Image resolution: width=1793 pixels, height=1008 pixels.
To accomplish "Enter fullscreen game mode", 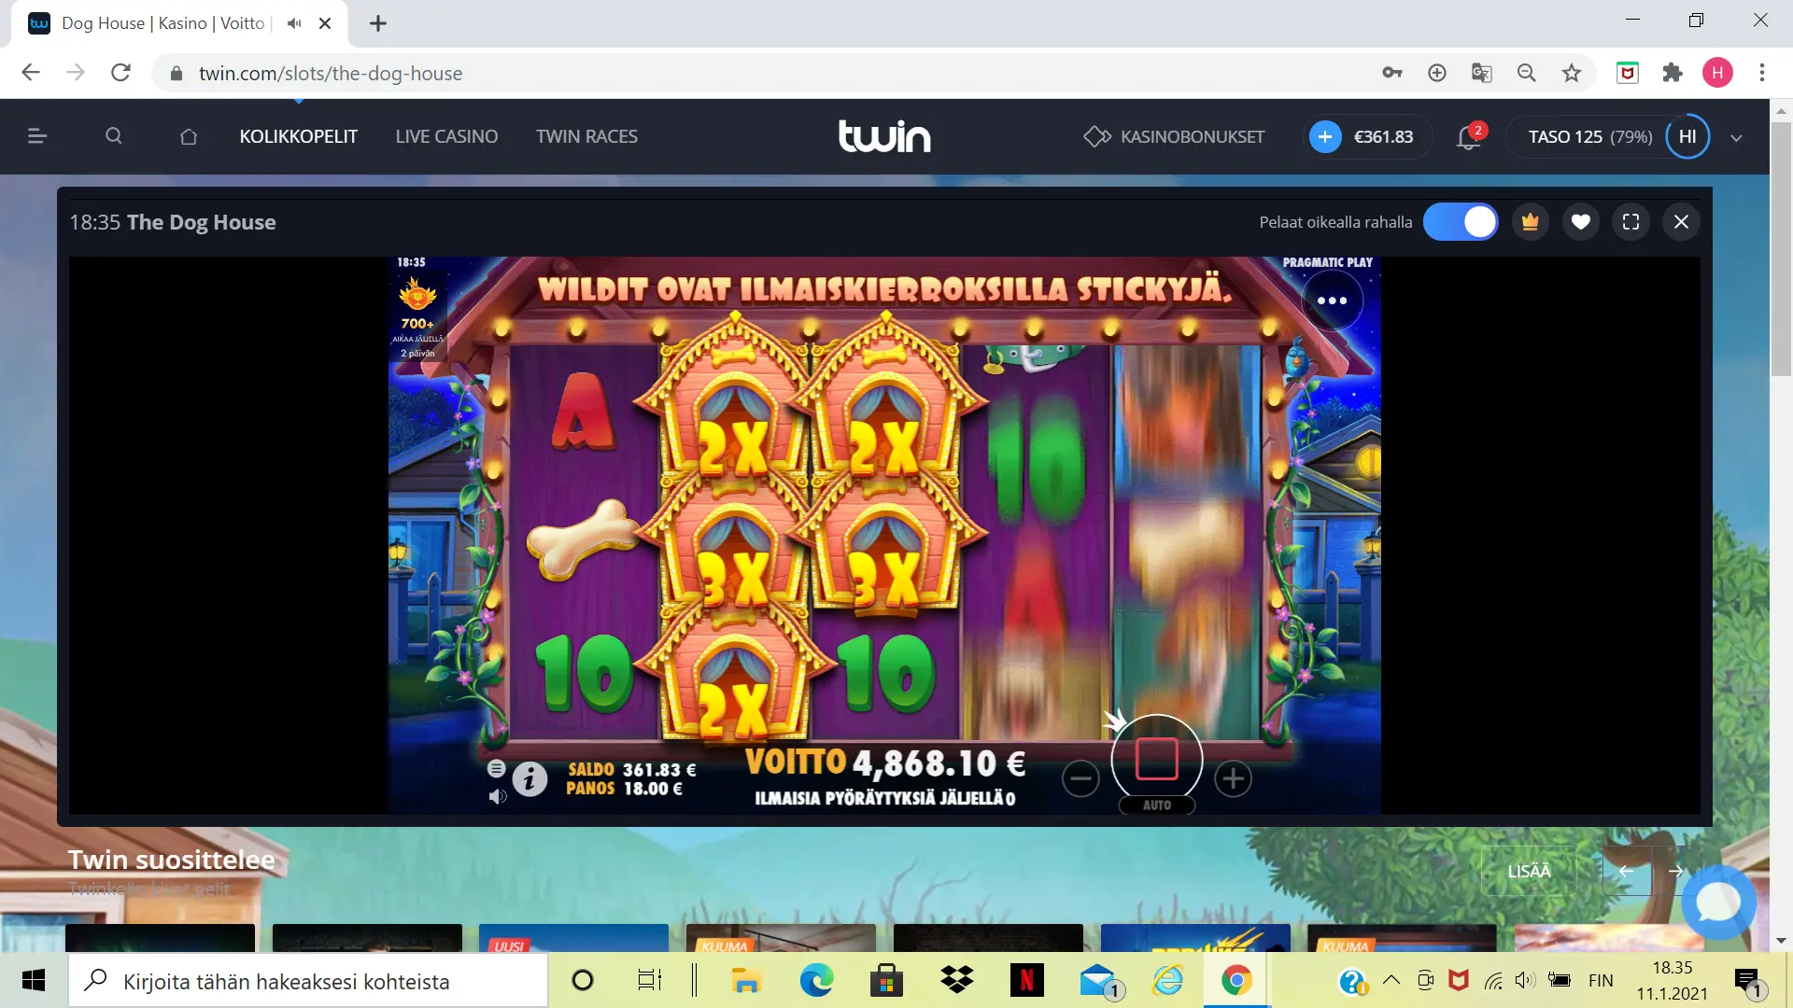I will [x=1631, y=222].
